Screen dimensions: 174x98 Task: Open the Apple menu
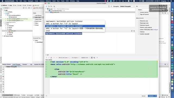tap(2, 1)
